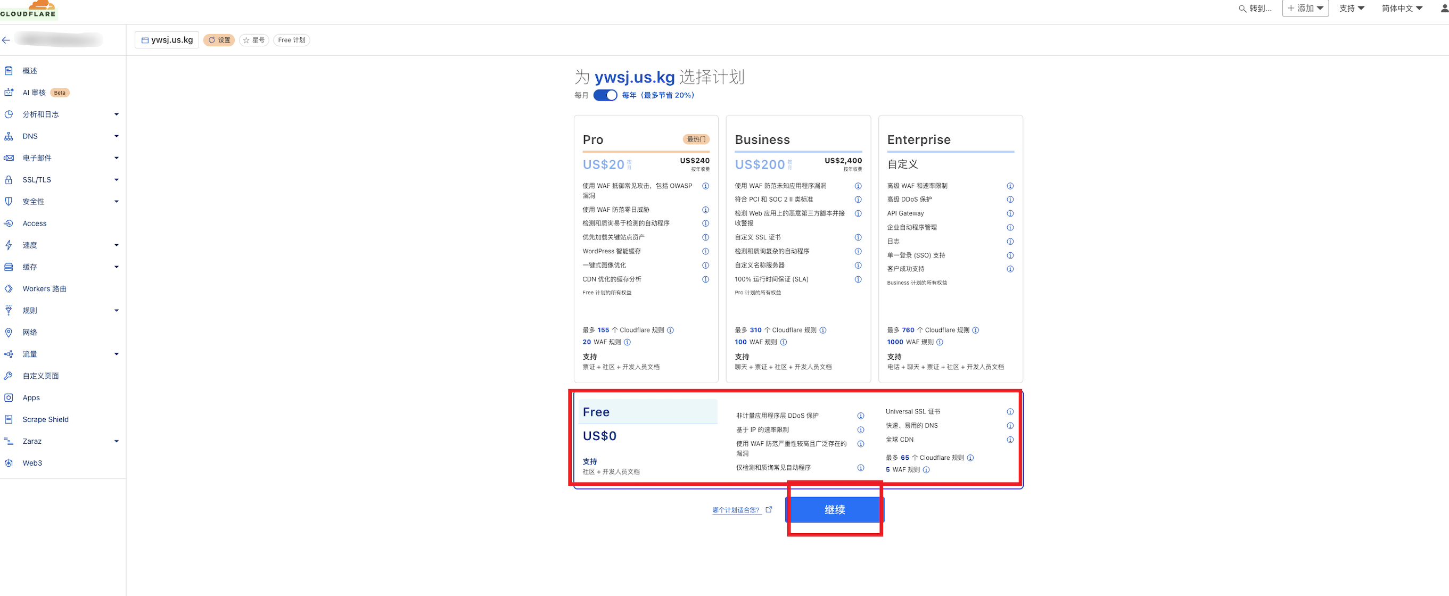Click info icon beside Universal SSL 证书

coord(1010,411)
